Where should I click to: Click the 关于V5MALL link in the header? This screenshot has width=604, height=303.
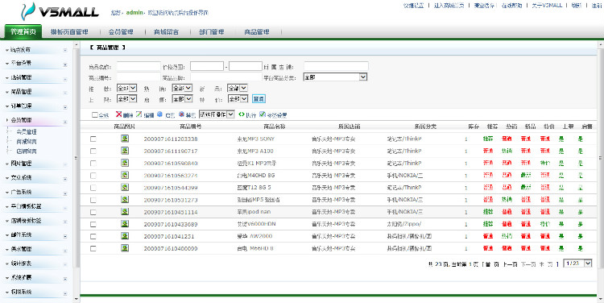click(547, 6)
